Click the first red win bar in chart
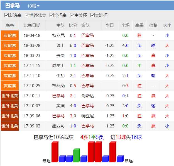 (x=55, y=152)
